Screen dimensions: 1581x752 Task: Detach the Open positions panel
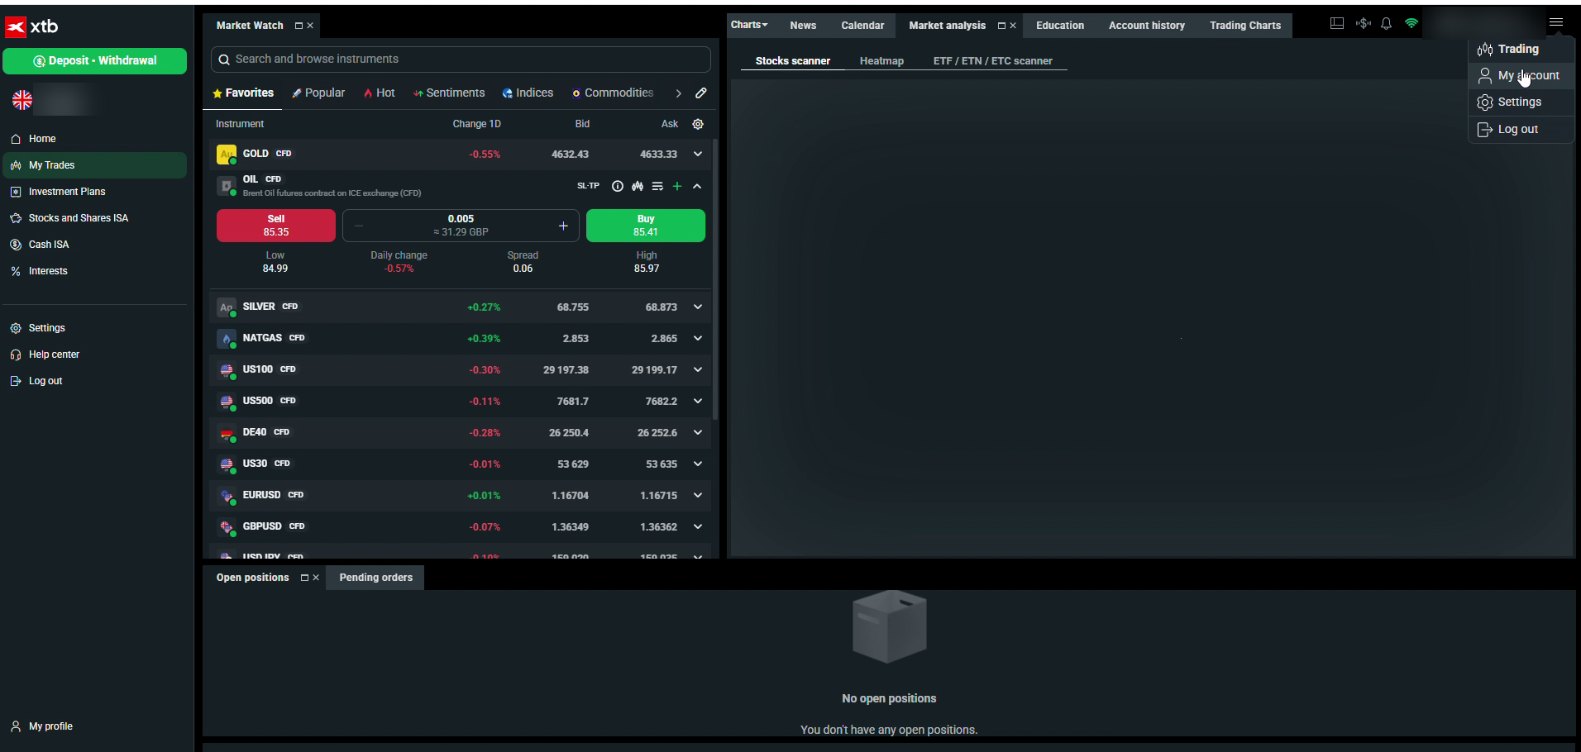(304, 578)
